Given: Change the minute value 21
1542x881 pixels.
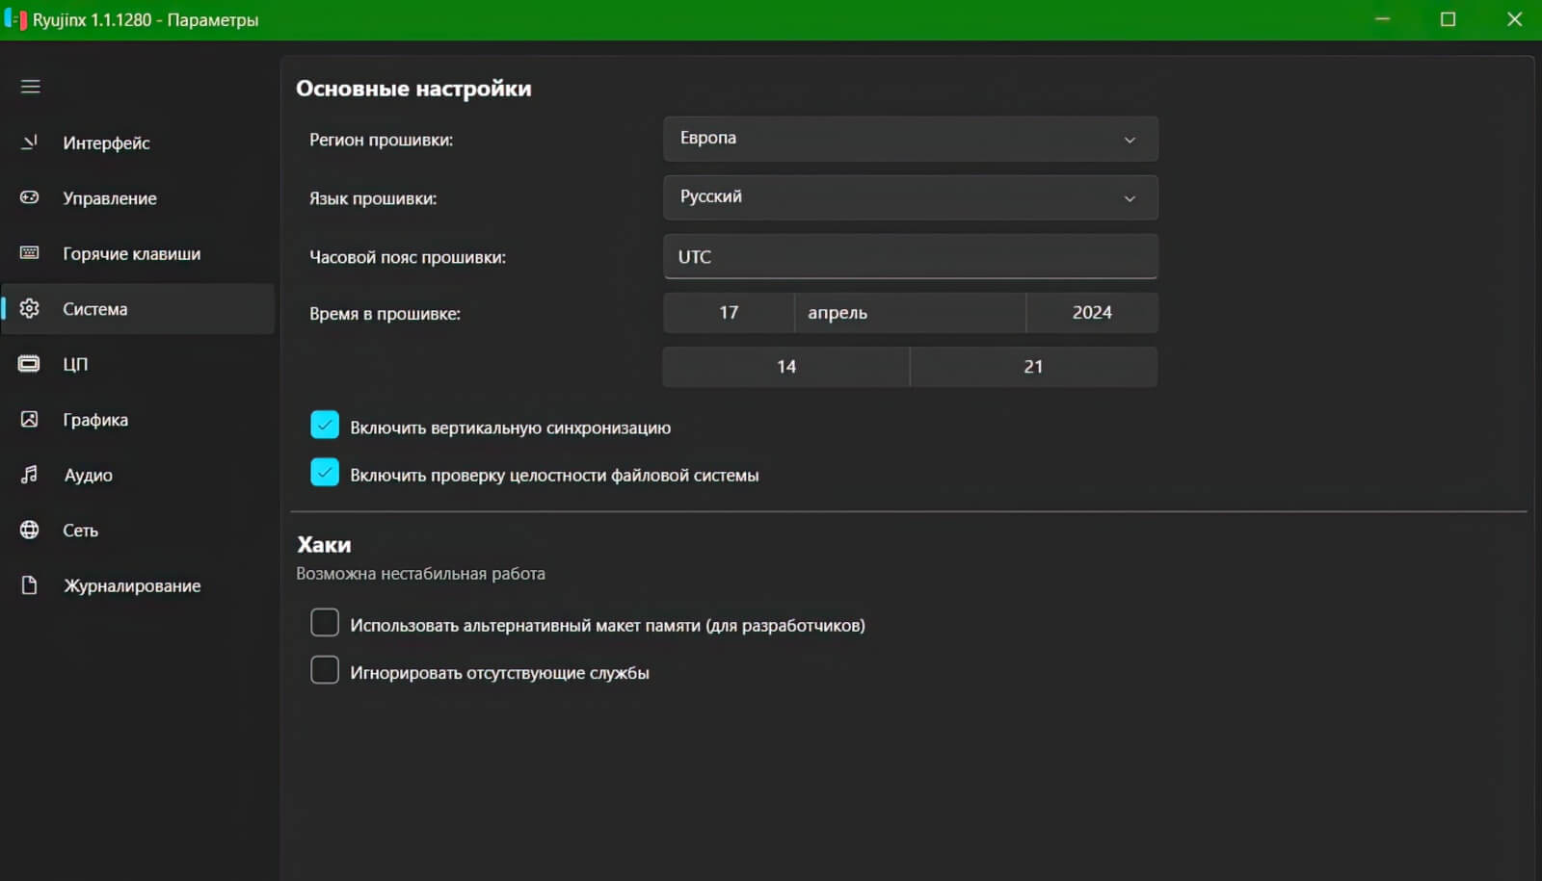Looking at the screenshot, I should pyautogui.click(x=1033, y=367).
